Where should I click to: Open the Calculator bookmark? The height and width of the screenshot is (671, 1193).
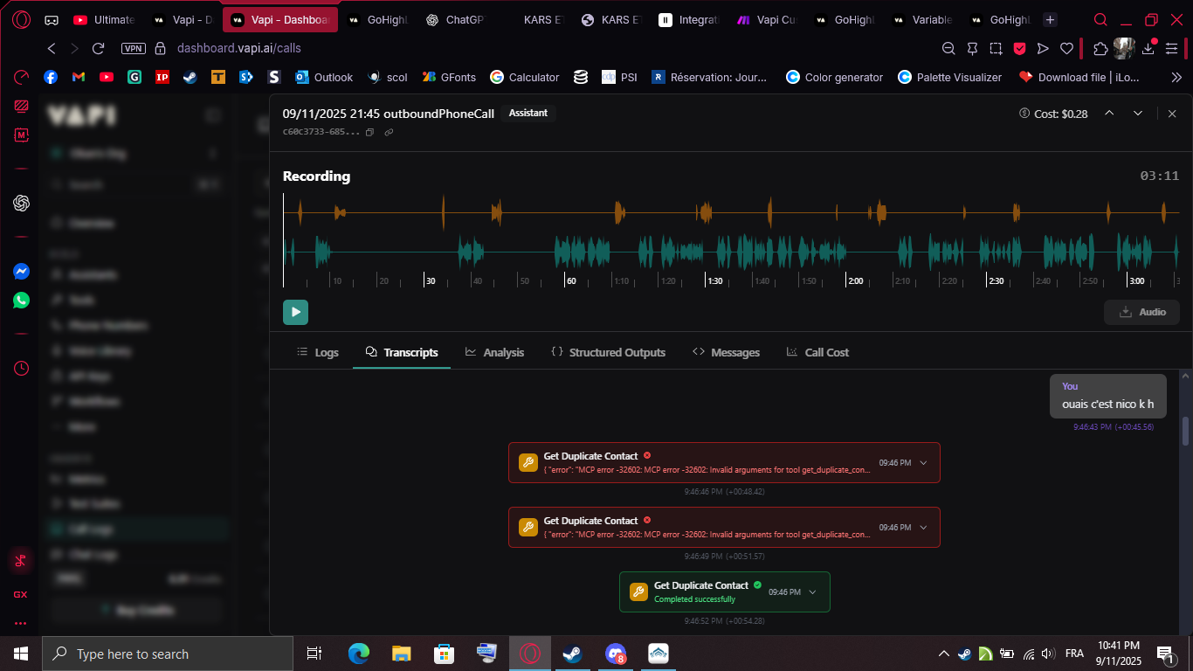[x=525, y=77]
